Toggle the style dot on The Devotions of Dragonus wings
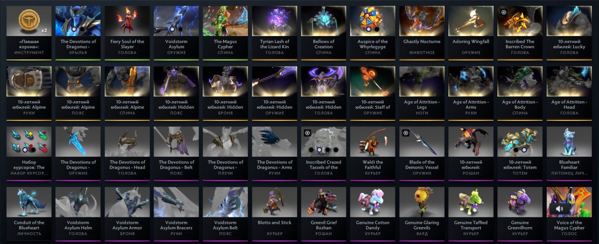This screenshot has width=599, height=244. click(x=78, y=29)
